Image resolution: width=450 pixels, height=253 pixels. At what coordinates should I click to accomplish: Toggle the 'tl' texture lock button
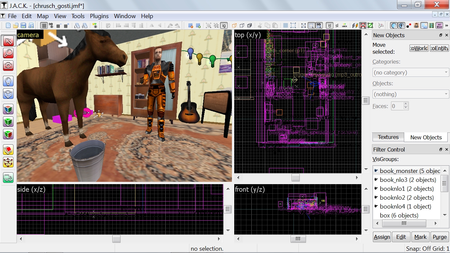click(x=329, y=25)
